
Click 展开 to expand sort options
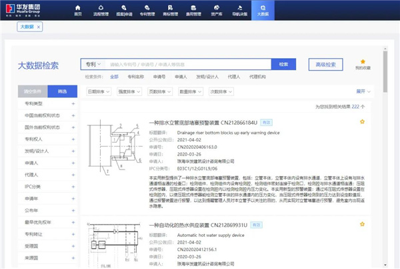(x=362, y=90)
